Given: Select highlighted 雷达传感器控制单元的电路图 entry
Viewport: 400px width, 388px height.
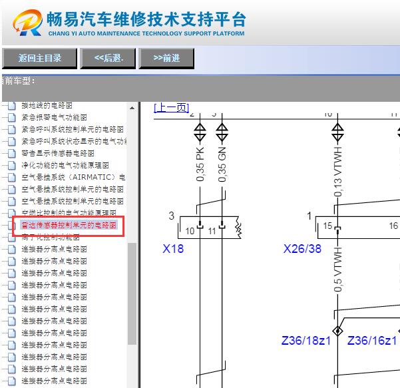Looking at the screenshot, I should coord(69,225).
